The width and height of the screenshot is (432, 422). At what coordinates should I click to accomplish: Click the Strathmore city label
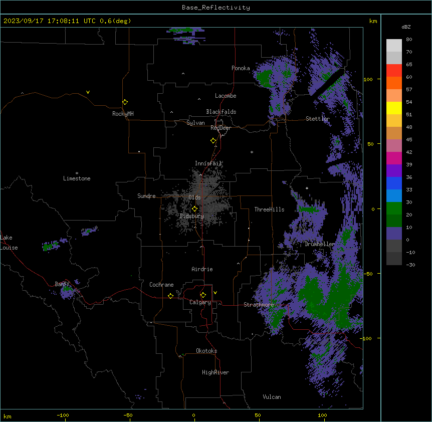click(259, 305)
